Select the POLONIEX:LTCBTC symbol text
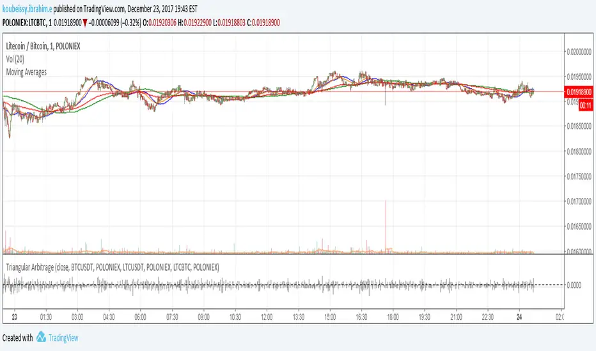This screenshot has width=596, height=351. pos(24,23)
